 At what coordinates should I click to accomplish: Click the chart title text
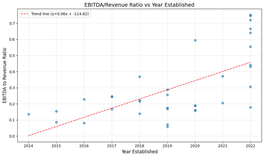click(139, 5)
